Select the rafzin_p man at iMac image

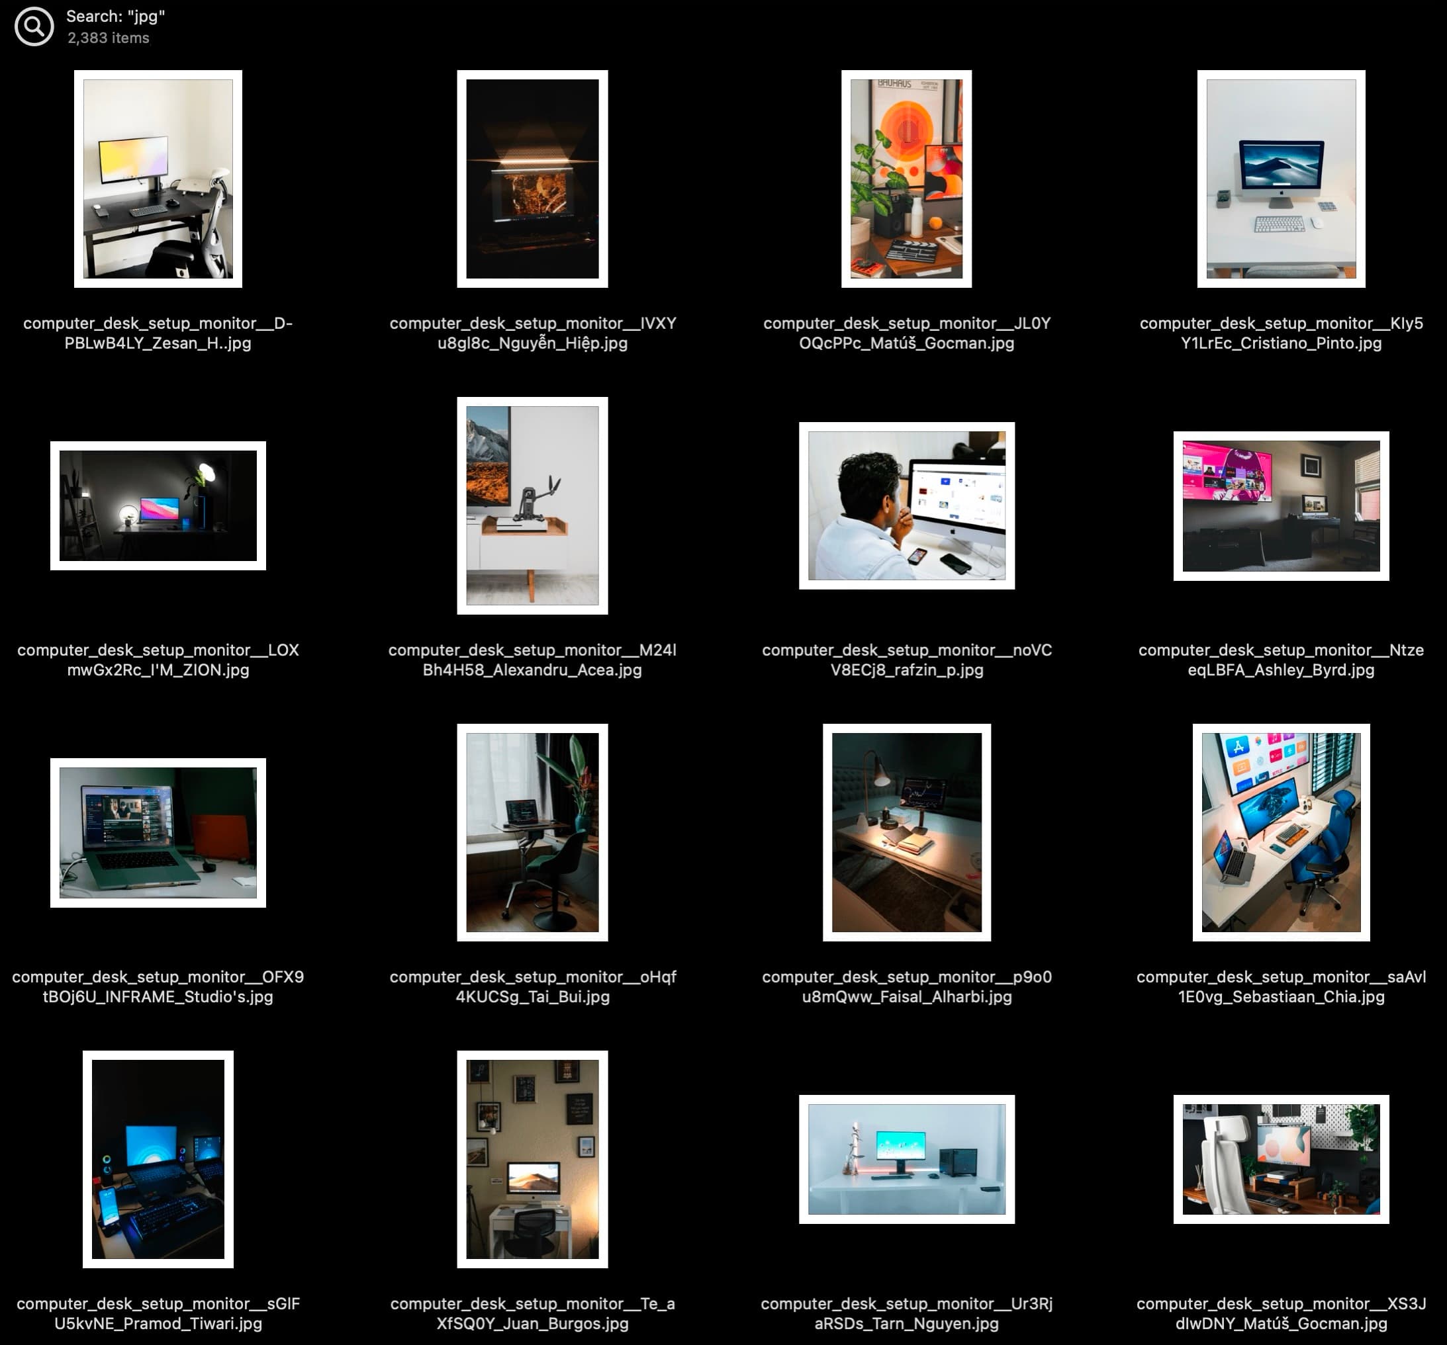pos(906,505)
